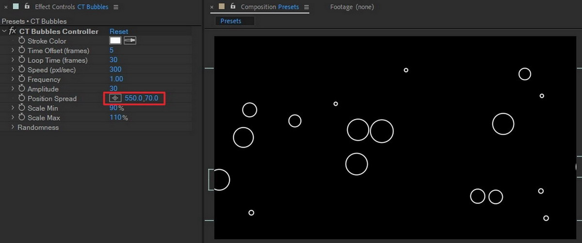This screenshot has height=243, width=582.
Task: Click the Stroke Color stopwatch icon
Action: pos(21,41)
